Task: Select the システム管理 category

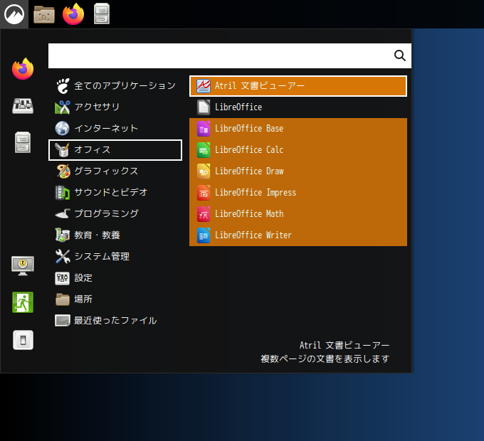Action: point(115,257)
